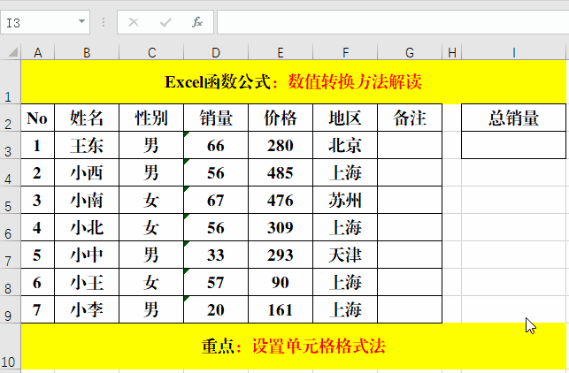Image resolution: width=569 pixels, height=373 pixels.
Task: Click the price cell '485'
Action: coord(281,172)
